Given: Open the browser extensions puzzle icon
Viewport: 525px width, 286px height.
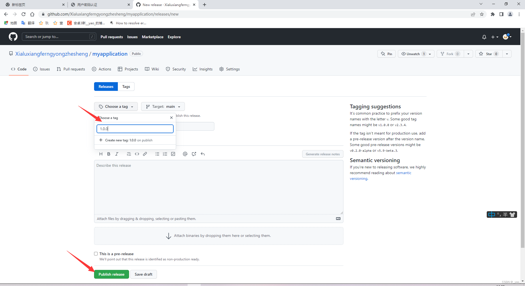Looking at the screenshot, I should point(493,14).
